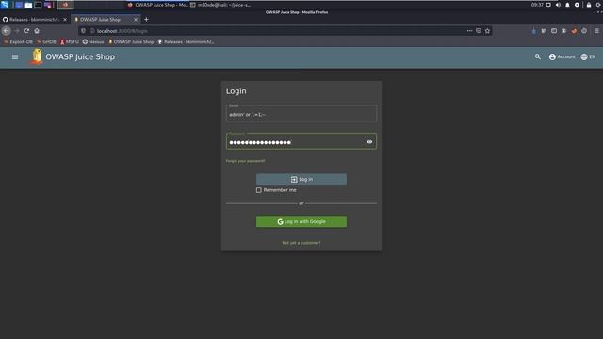Click the browser Back button
Viewport: 603px width, 339px height.
tap(7, 31)
